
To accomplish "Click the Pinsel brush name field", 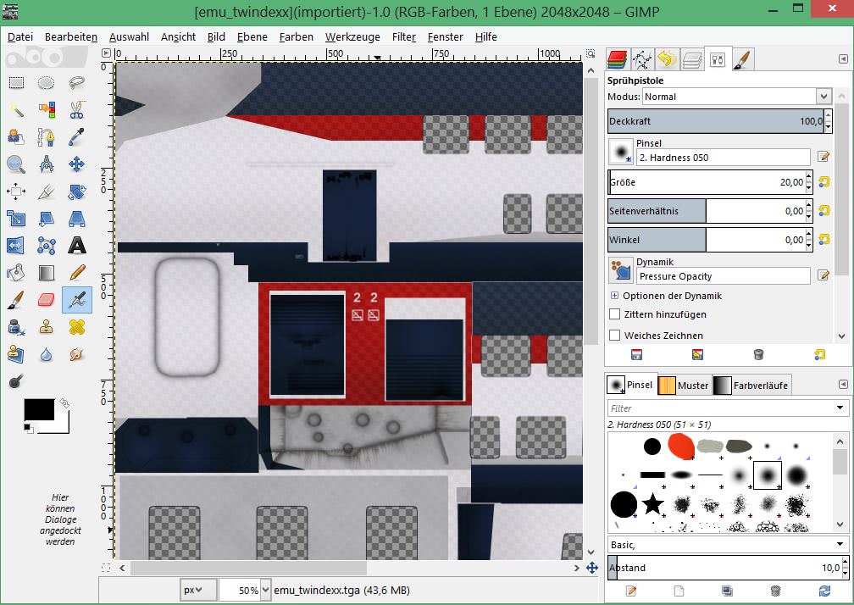I will point(723,158).
